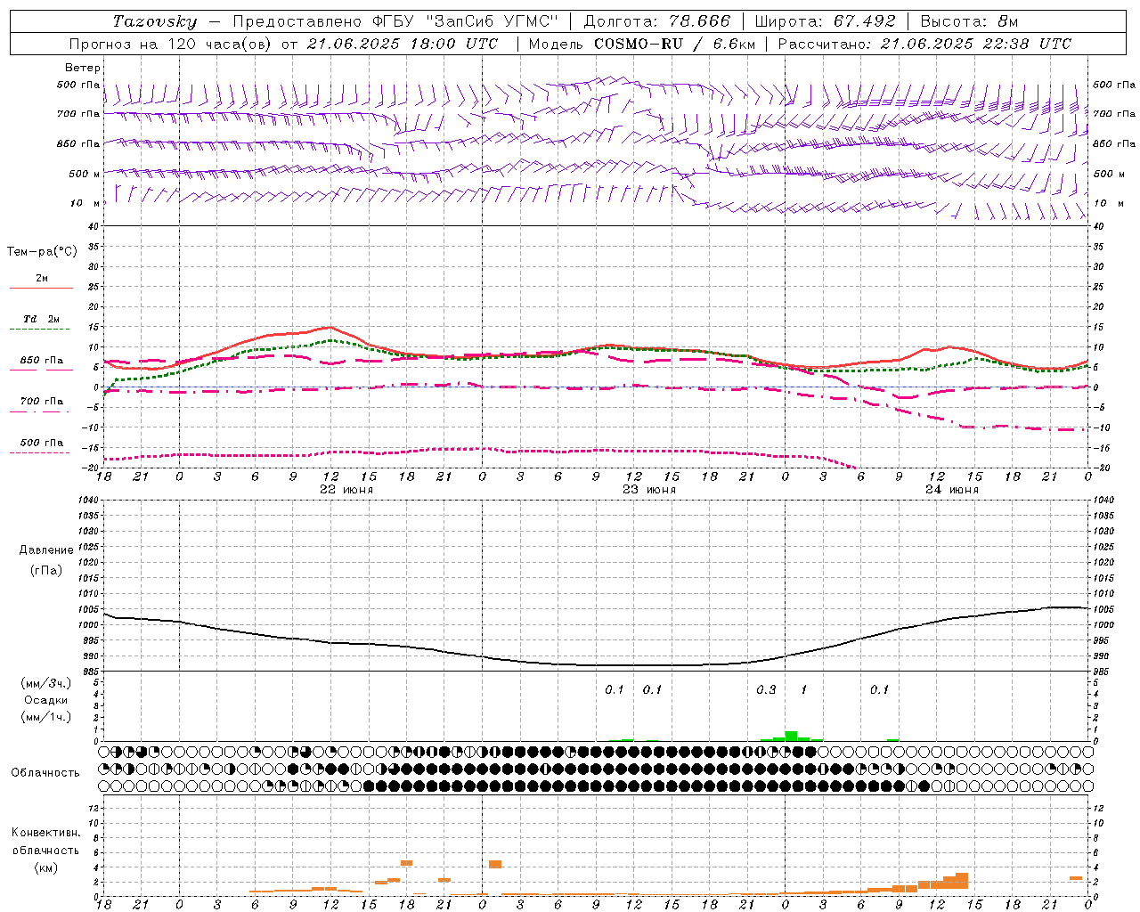
Task: Click the 850 гПа temperature legend label
Action: tap(42, 361)
